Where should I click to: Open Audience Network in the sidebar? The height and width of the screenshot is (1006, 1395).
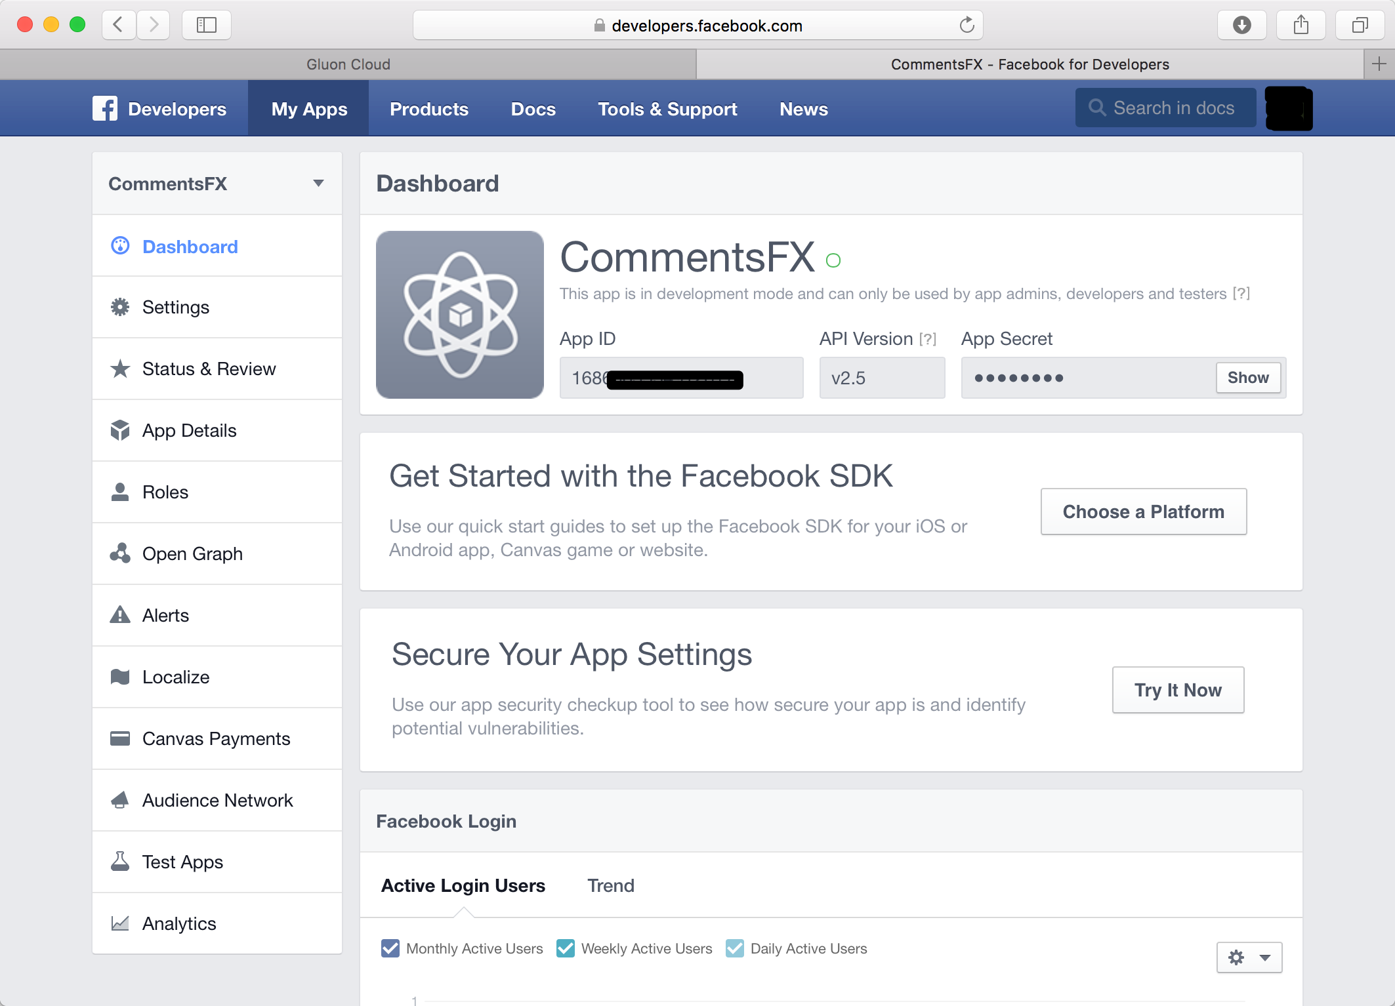[x=217, y=800]
